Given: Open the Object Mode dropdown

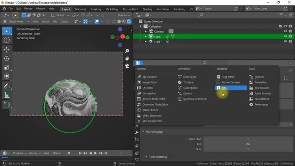Looking at the screenshot, I should pos(17,22).
